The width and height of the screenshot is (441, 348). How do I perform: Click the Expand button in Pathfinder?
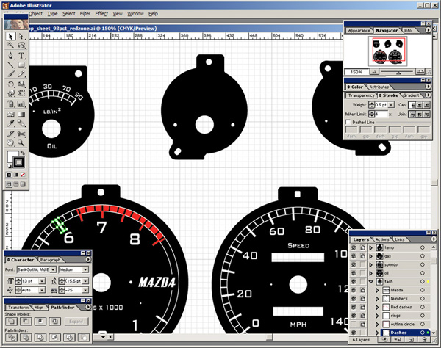pos(76,321)
